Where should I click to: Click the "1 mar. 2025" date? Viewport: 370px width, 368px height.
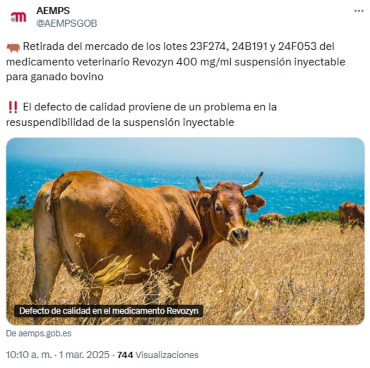coord(84,355)
